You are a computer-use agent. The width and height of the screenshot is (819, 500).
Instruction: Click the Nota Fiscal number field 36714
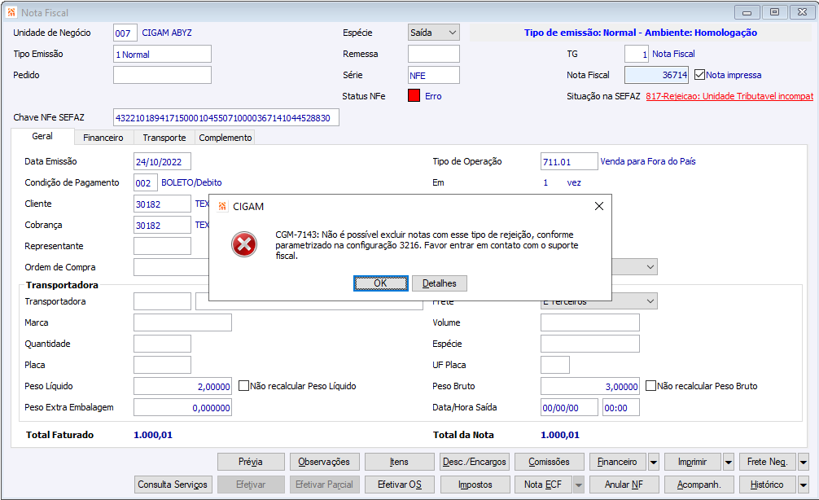coord(656,75)
